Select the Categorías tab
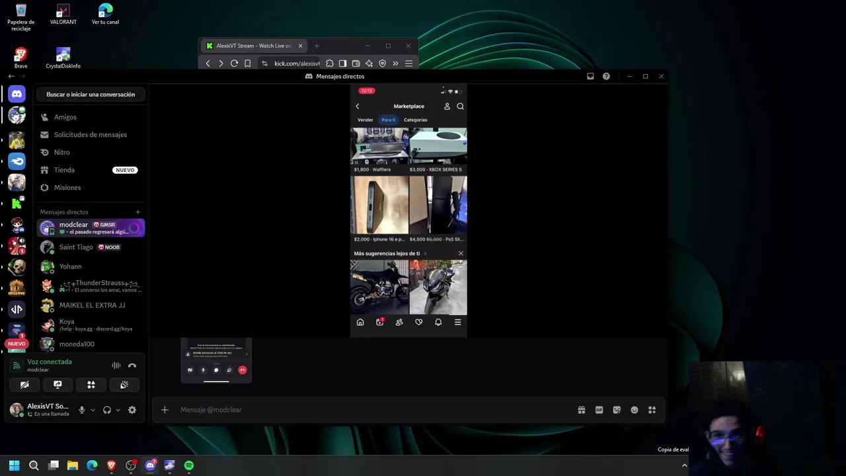 (415, 120)
